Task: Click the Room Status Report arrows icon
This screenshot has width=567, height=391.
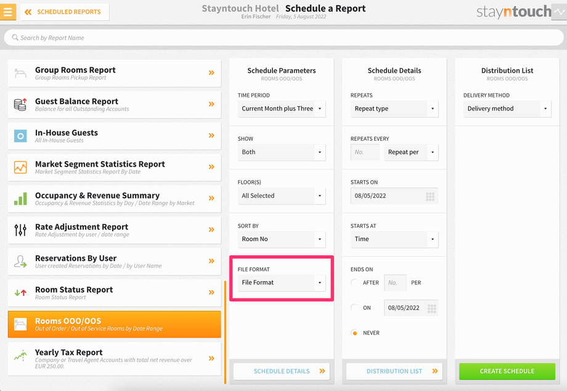Action: tap(20, 292)
